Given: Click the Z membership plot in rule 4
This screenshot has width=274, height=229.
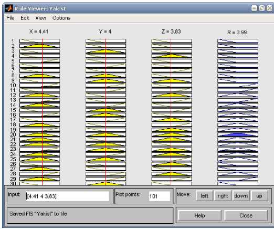Looking at the screenshot, I should coord(172,56).
